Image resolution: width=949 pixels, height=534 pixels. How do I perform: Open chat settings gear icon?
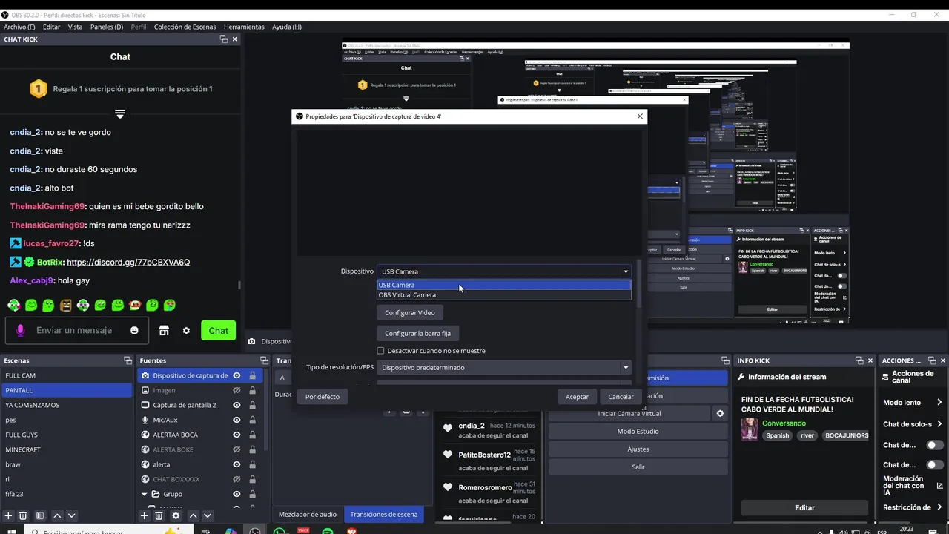pyautogui.click(x=186, y=330)
